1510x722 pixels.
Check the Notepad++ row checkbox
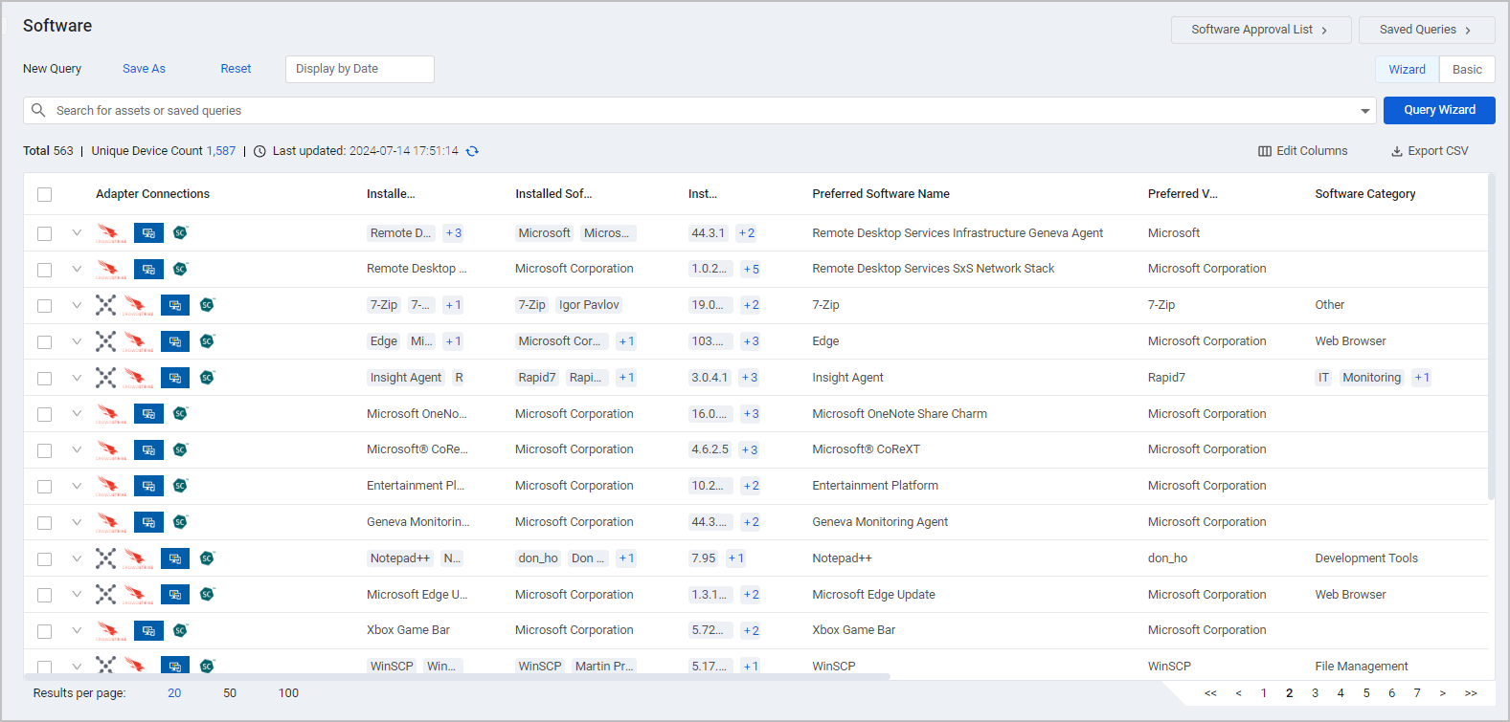44,559
